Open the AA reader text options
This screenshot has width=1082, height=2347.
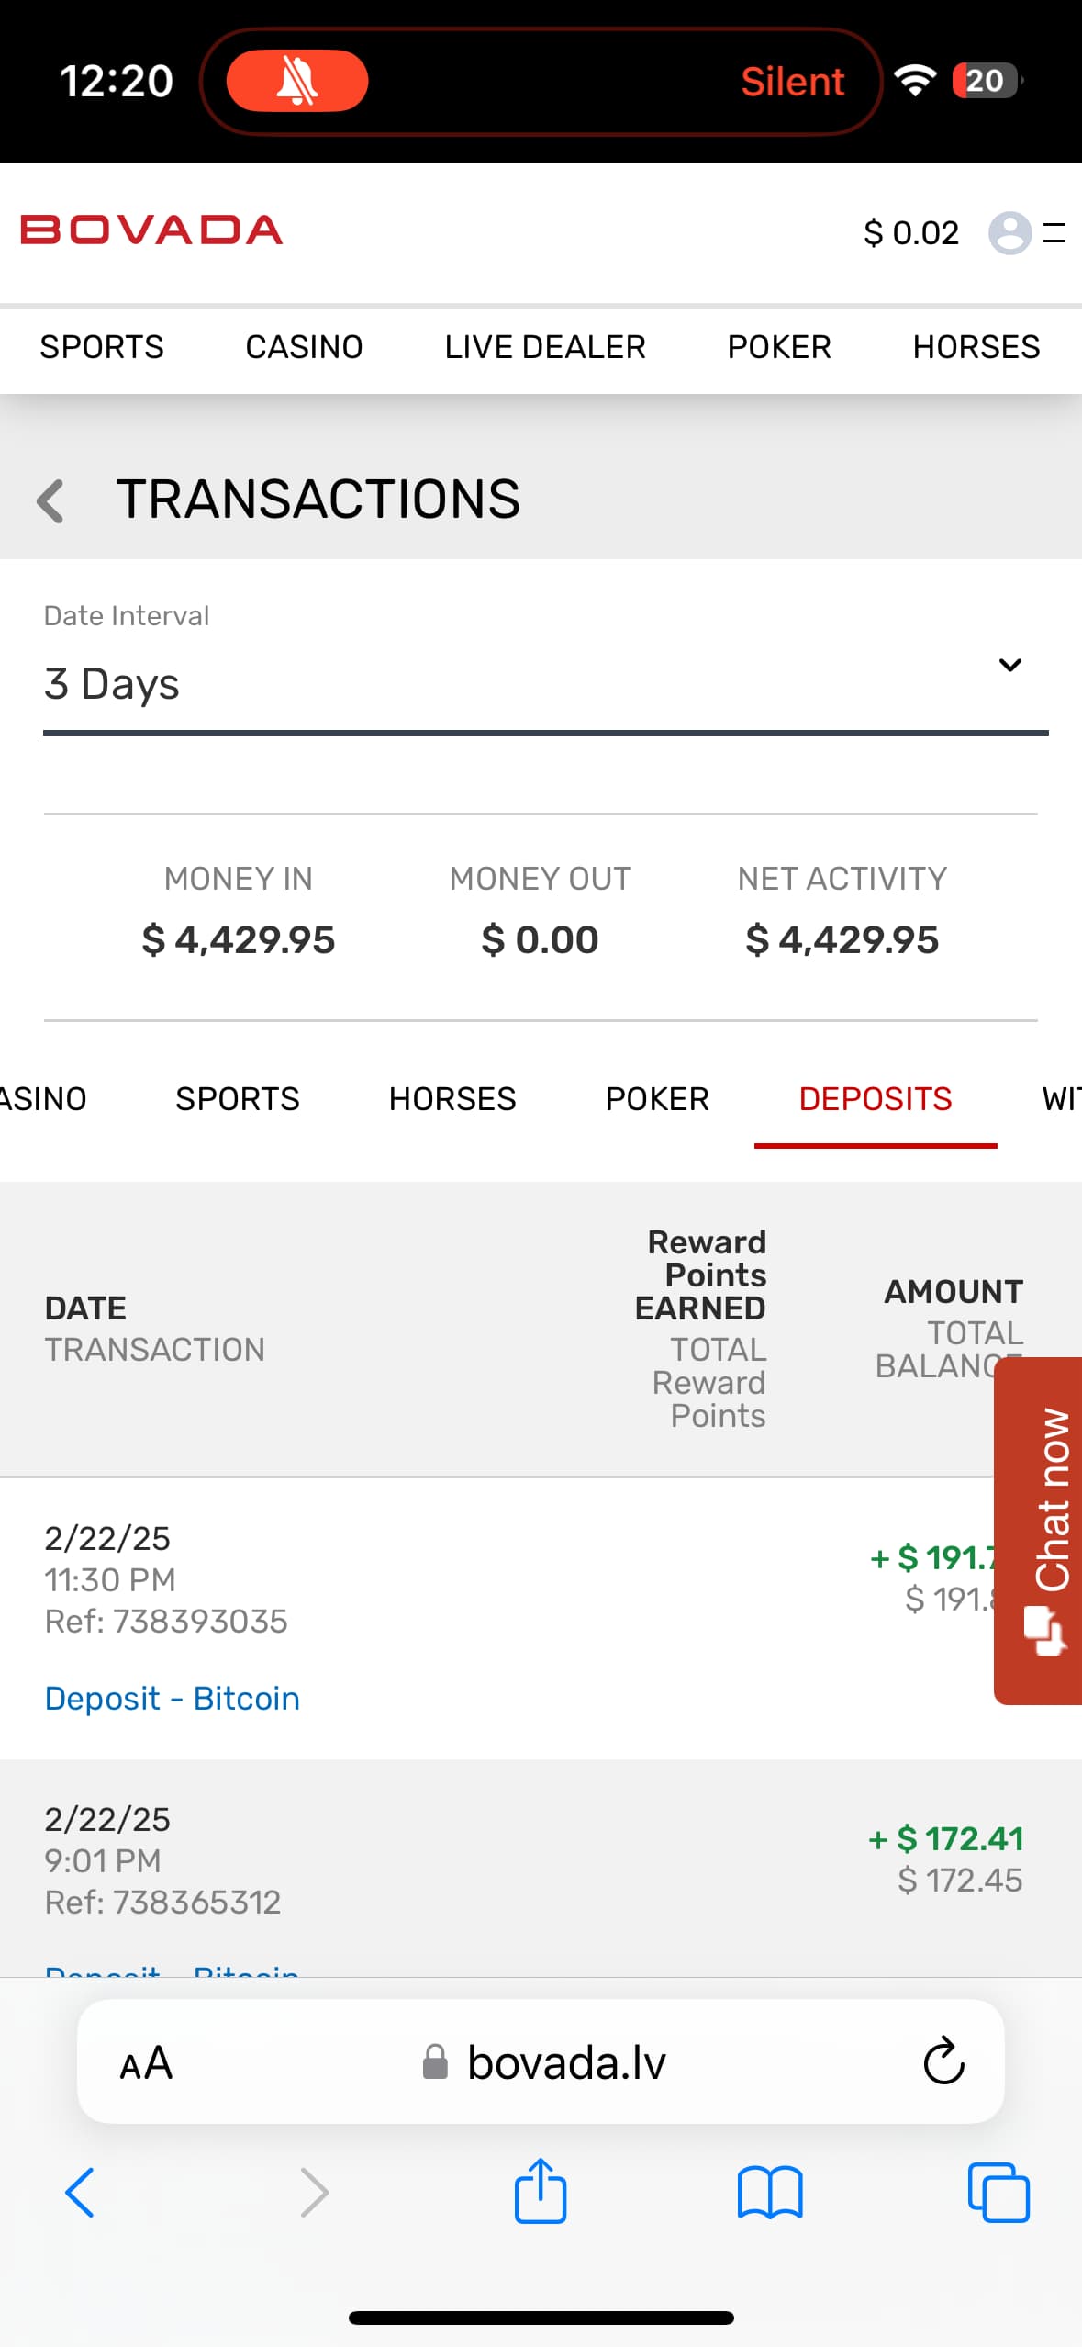point(146,2063)
